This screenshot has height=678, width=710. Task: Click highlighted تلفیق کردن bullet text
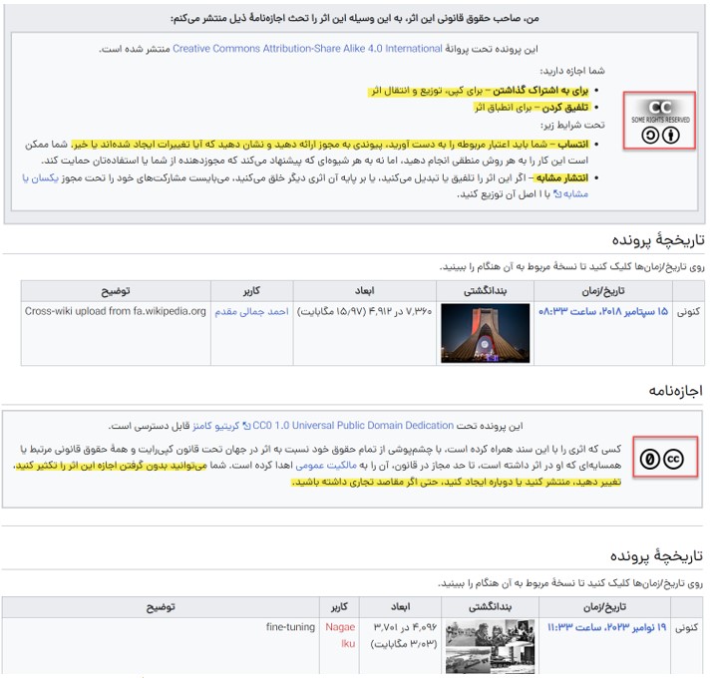tap(532, 108)
